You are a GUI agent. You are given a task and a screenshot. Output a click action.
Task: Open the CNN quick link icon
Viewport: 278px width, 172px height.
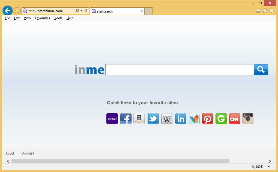(x=235, y=118)
